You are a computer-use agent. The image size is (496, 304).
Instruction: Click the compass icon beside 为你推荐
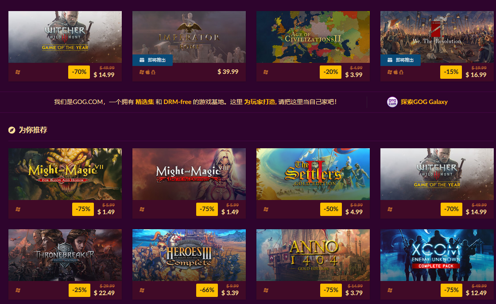point(12,130)
